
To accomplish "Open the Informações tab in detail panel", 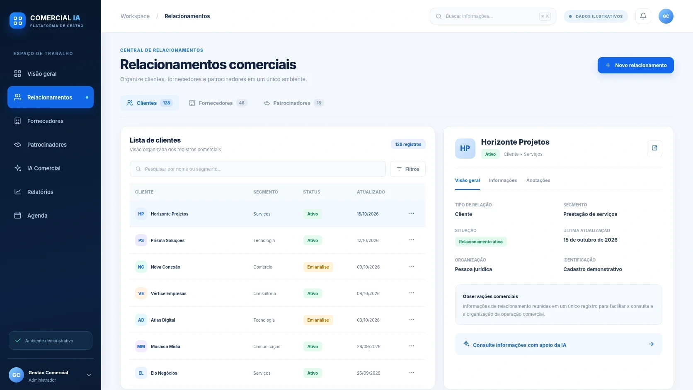I will click(503, 180).
